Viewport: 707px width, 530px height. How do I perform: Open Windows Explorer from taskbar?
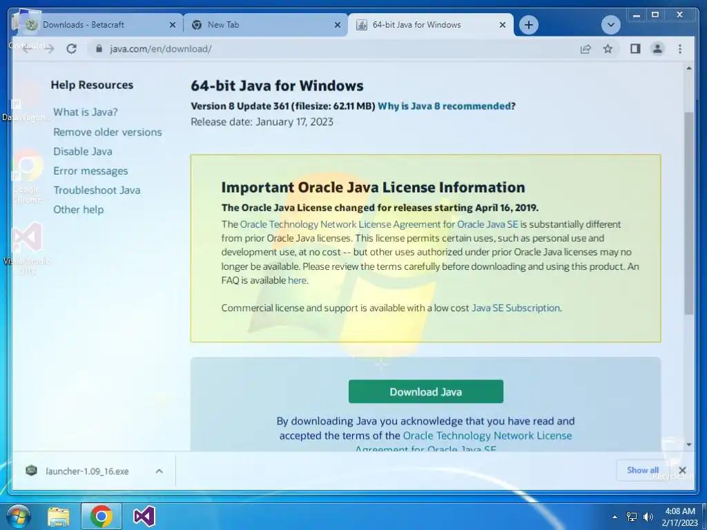[x=59, y=516]
